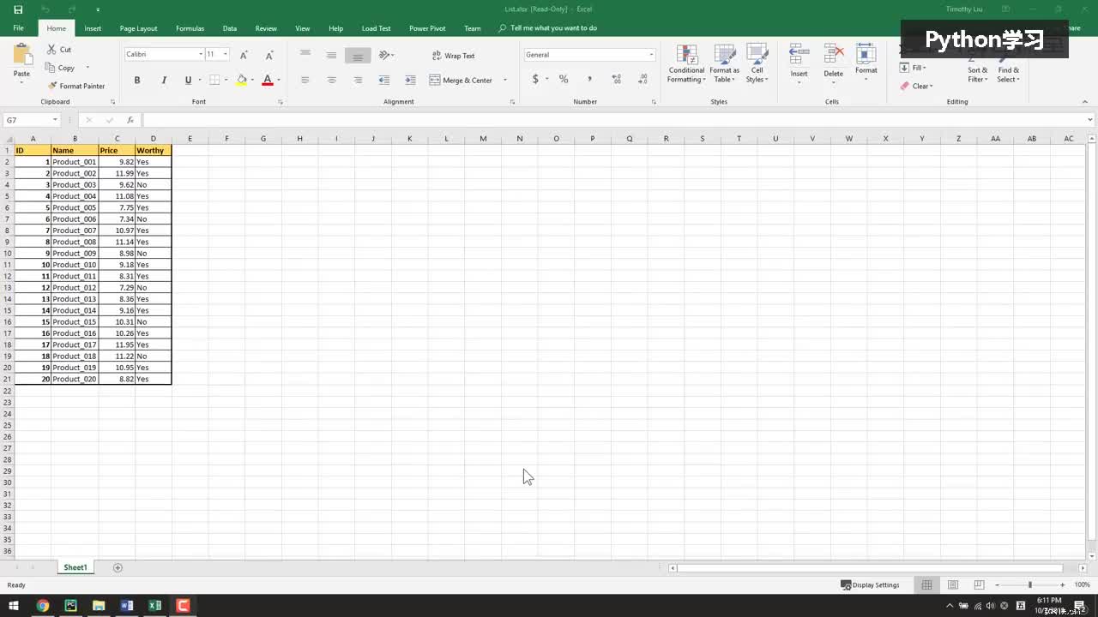Switch to Page Layout view in status bar
The height and width of the screenshot is (617, 1098).
click(x=953, y=584)
